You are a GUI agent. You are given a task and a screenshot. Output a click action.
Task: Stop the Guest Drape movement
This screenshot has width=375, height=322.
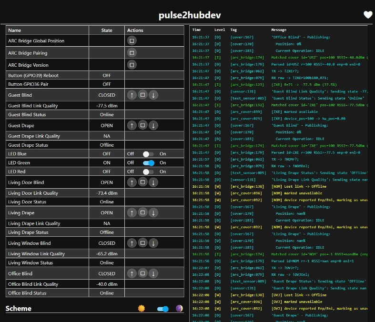pos(142,126)
